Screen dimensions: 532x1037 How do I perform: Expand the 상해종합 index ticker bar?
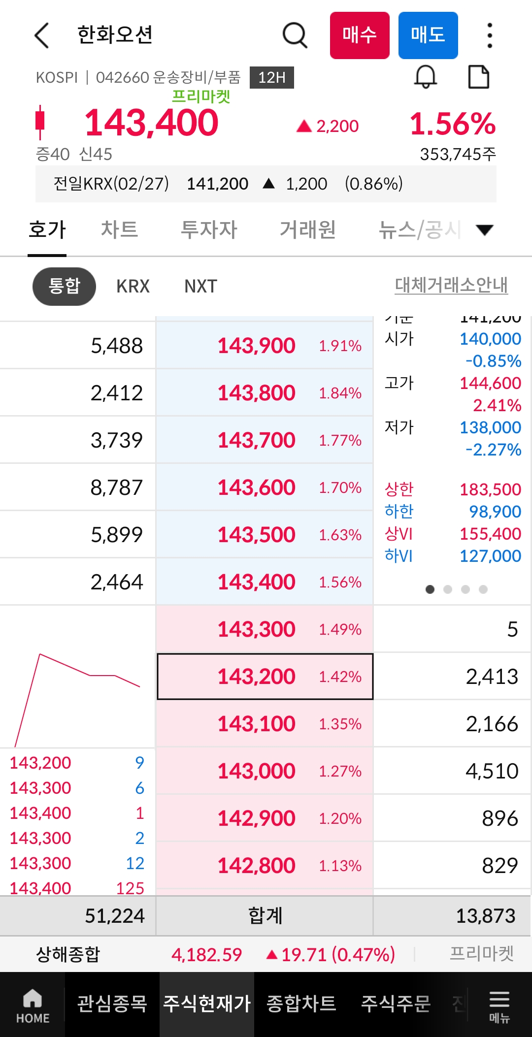(x=266, y=954)
